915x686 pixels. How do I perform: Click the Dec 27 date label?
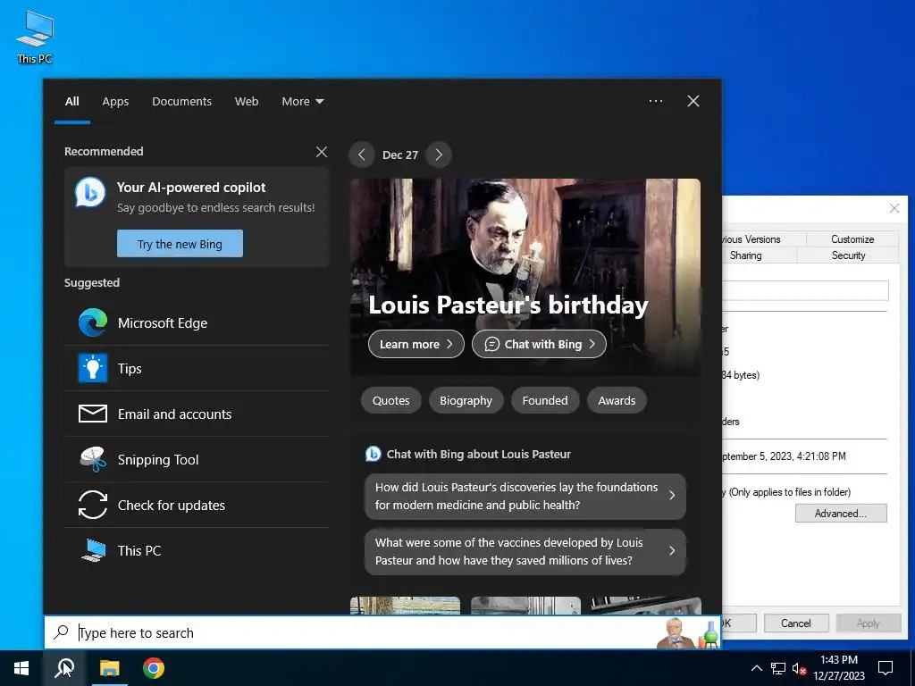pyautogui.click(x=400, y=155)
